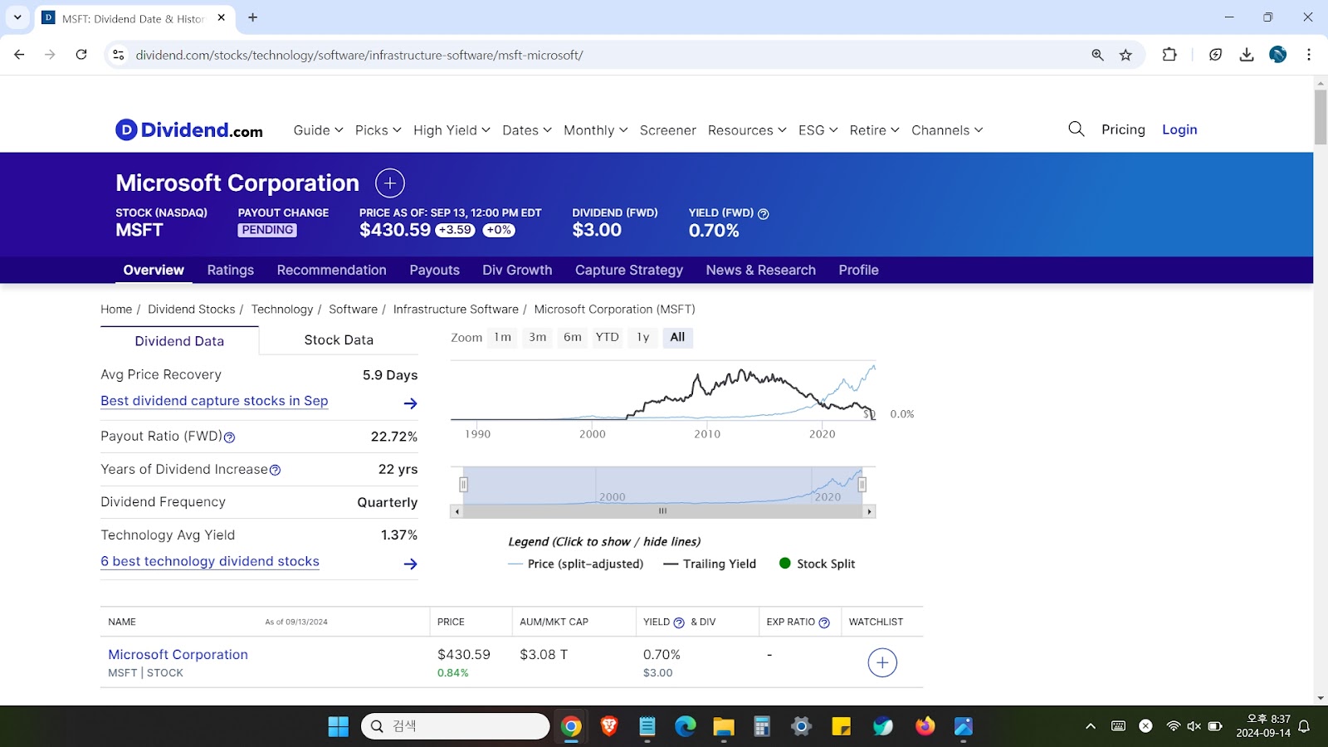Screen dimensions: 1328x747
Task: Open a new browser tab
Action: click(253, 17)
